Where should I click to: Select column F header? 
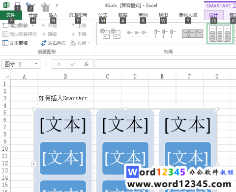pyautogui.click(x=190, y=76)
